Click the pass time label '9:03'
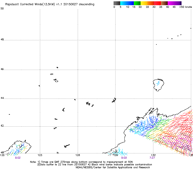The image size is (193, 169). click(x=124, y=158)
